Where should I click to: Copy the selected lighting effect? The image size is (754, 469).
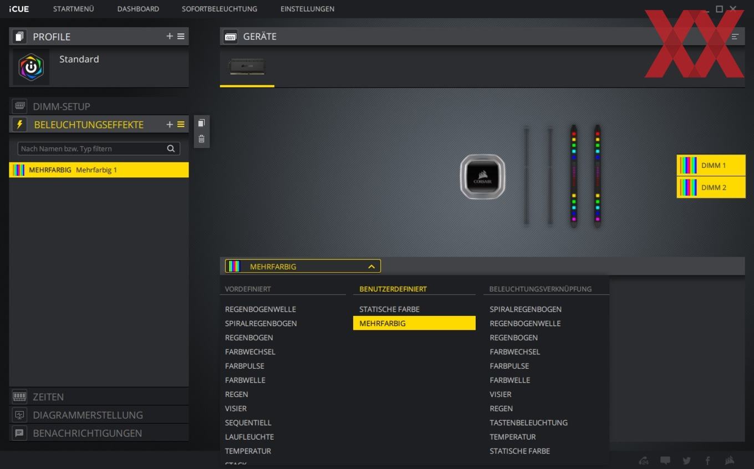[201, 123]
